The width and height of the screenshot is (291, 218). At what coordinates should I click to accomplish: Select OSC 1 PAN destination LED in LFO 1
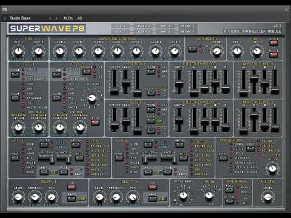click(x=87, y=165)
